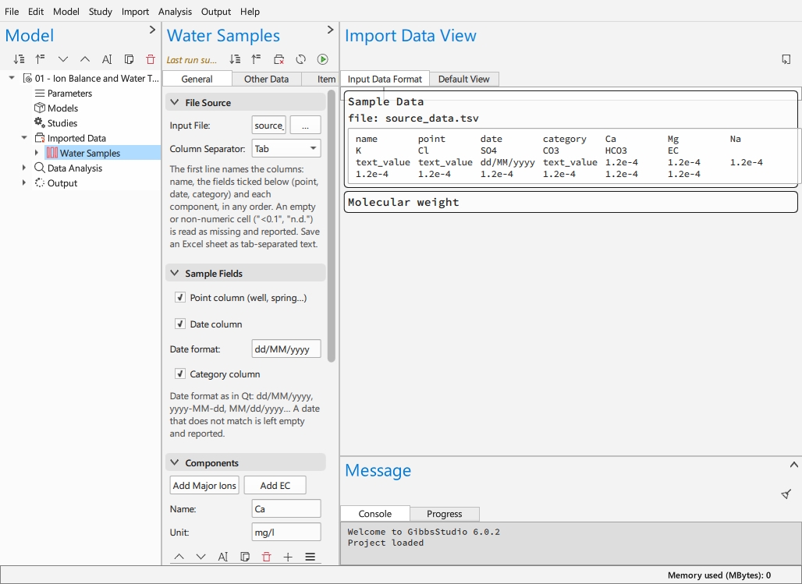
Task: Toggle the Category column checkbox
Action: pos(180,373)
